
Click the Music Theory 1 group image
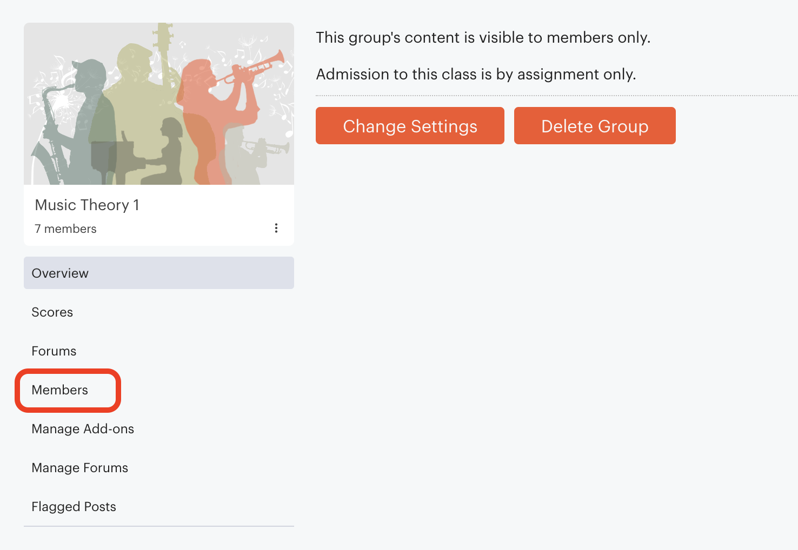158,103
